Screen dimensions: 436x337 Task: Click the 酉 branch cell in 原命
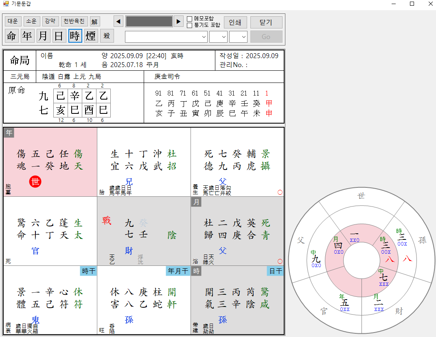[89, 110]
